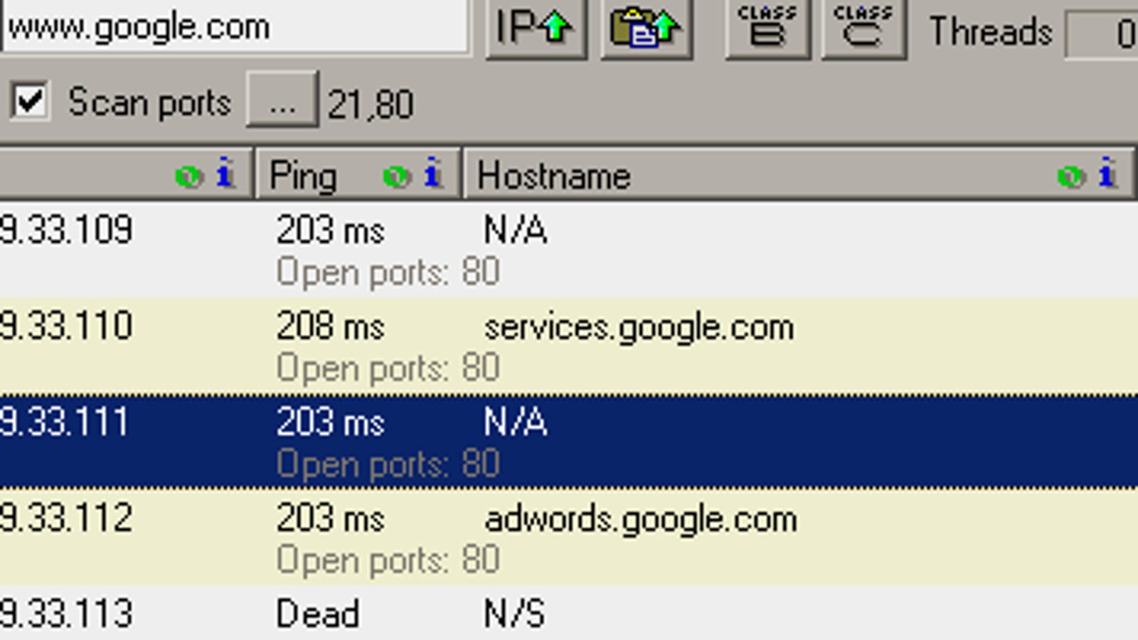Select the row ending in 33.110
This screenshot has width=1138, height=640.
click(x=569, y=346)
